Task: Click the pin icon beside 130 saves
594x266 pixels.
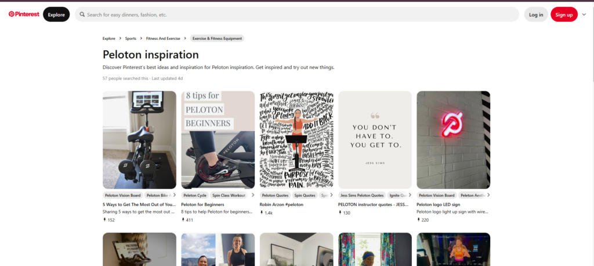Action: [x=340, y=213]
